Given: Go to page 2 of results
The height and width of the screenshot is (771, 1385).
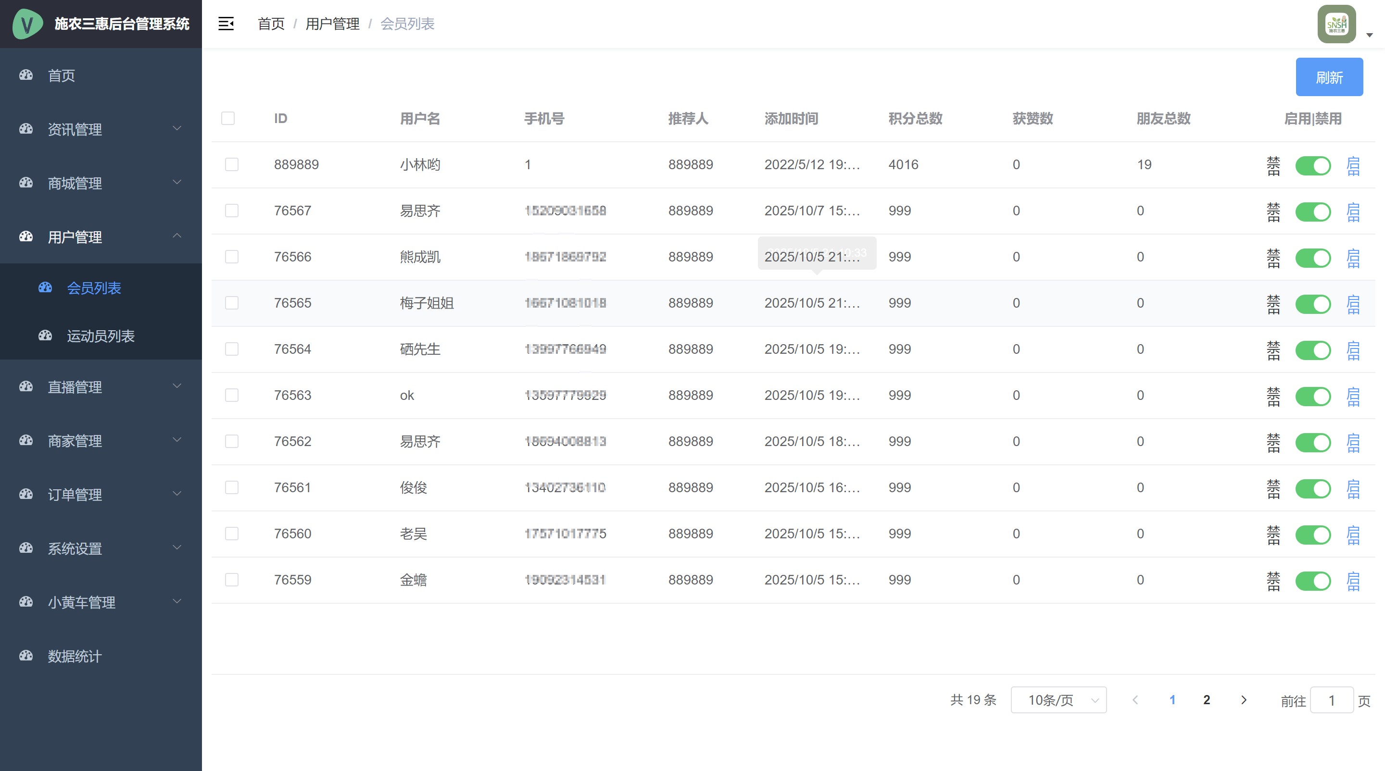Looking at the screenshot, I should [1207, 700].
